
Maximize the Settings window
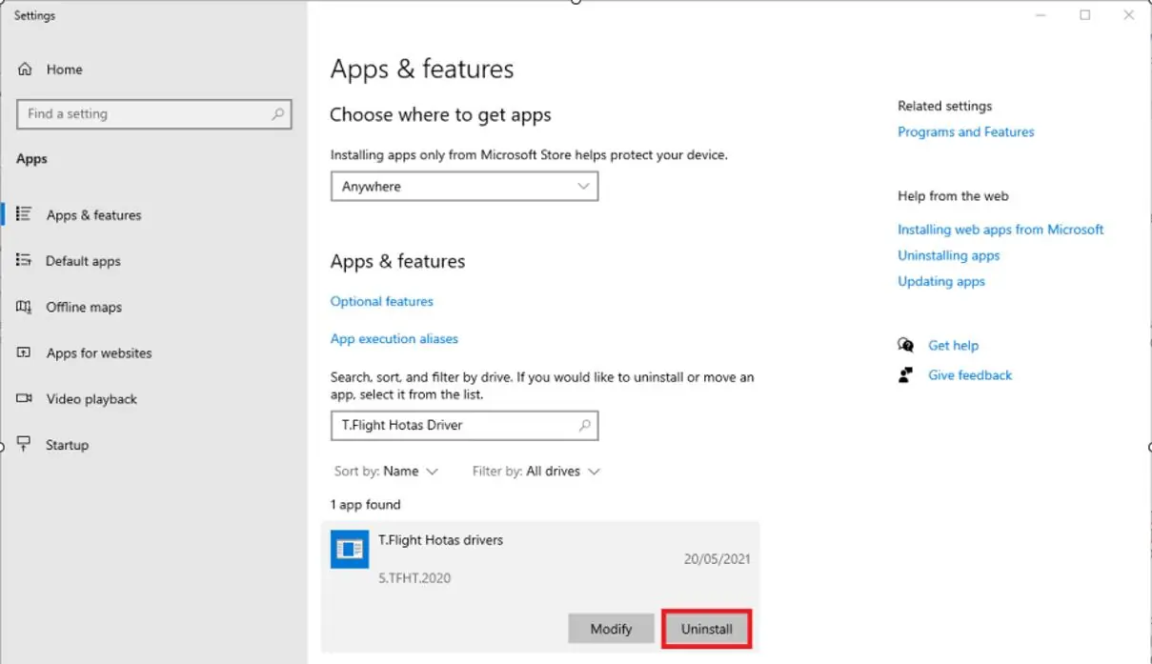tap(1084, 15)
